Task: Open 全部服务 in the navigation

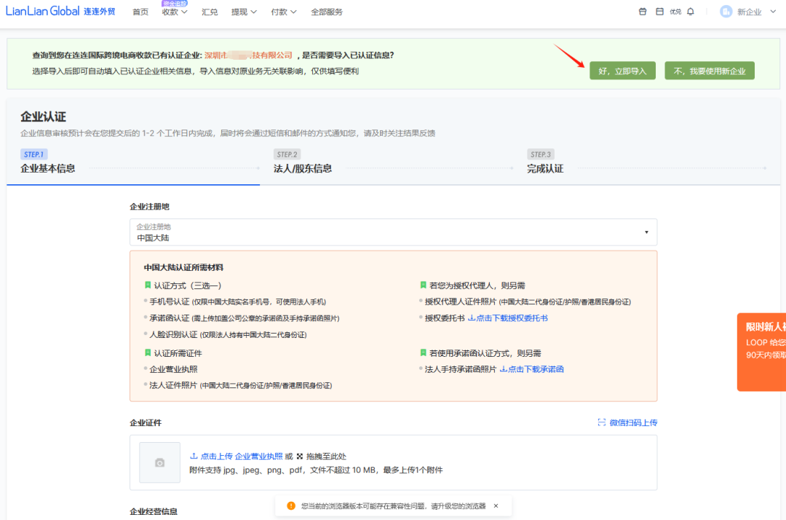Action: (327, 12)
